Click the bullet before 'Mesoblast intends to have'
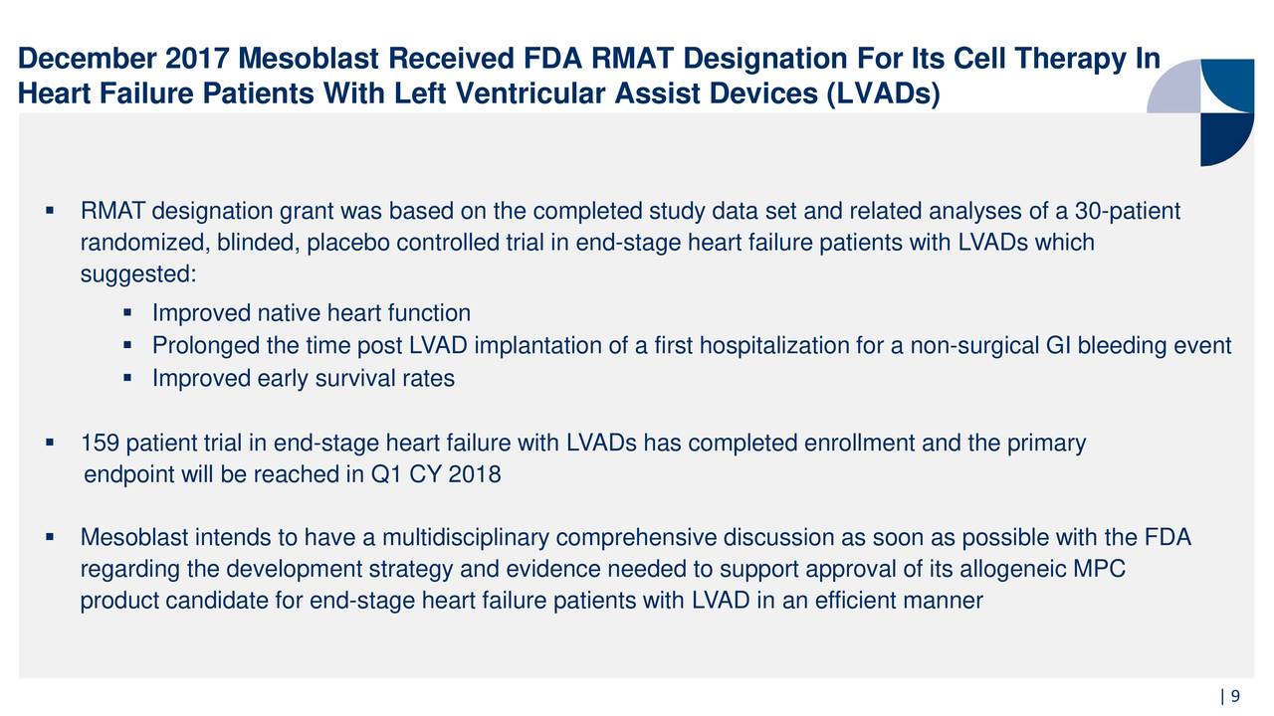Viewport: 1274px width, 716px height. pos(49,539)
